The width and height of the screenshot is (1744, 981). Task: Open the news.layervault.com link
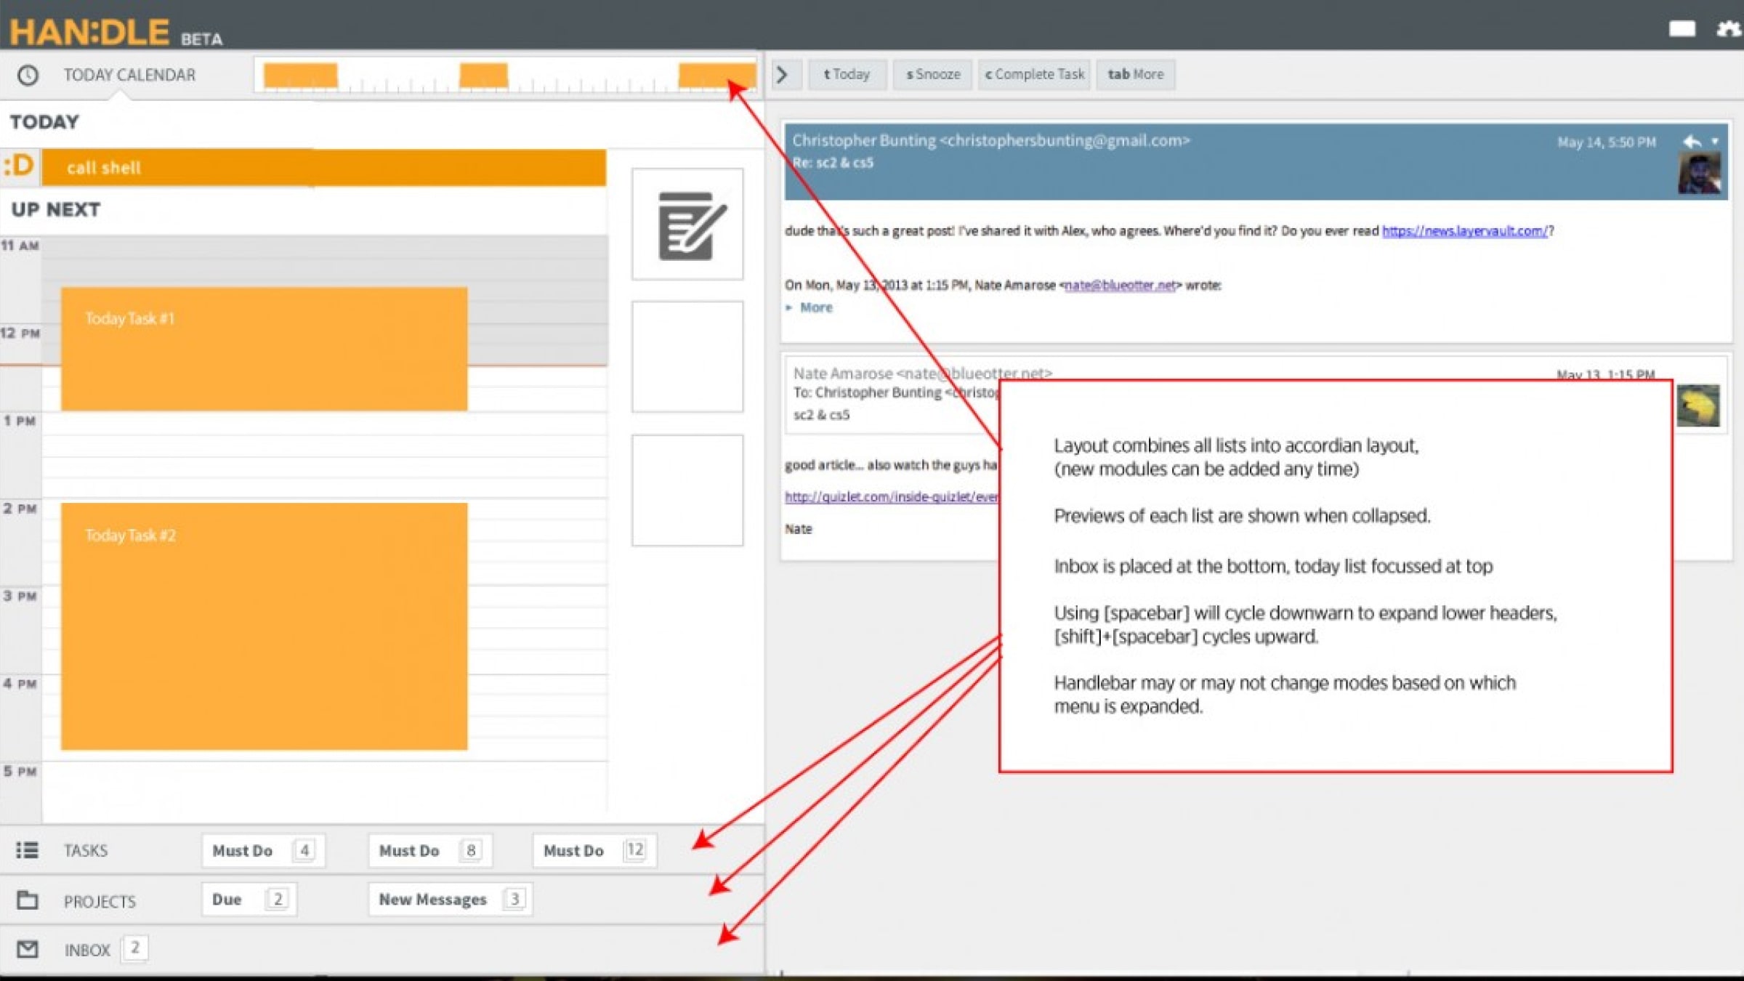point(1465,231)
